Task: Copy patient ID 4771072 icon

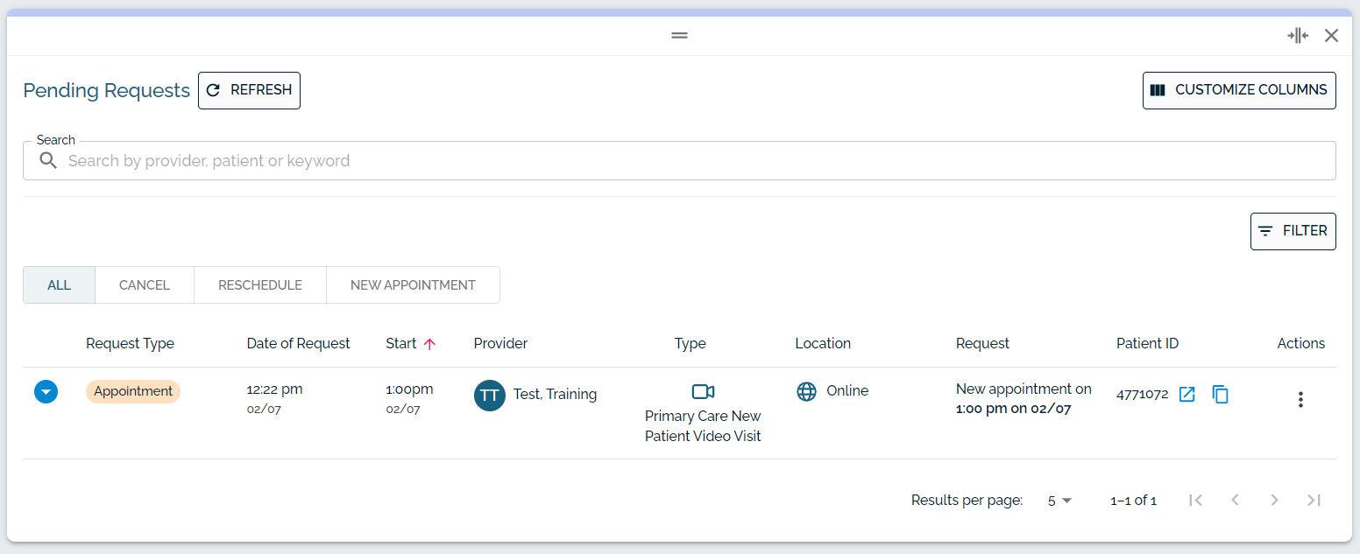Action: pos(1220,395)
